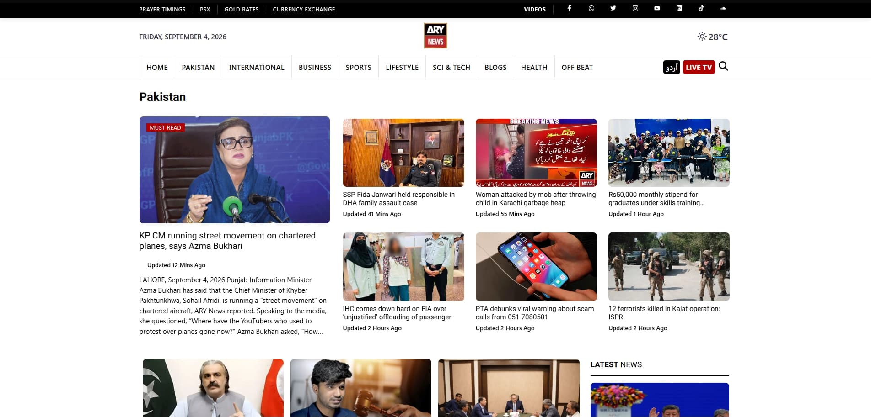Viewport: 871px width, 417px height.
Task: Open headline 'SSP Fida Janwari held responsible'
Action: point(398,199)
